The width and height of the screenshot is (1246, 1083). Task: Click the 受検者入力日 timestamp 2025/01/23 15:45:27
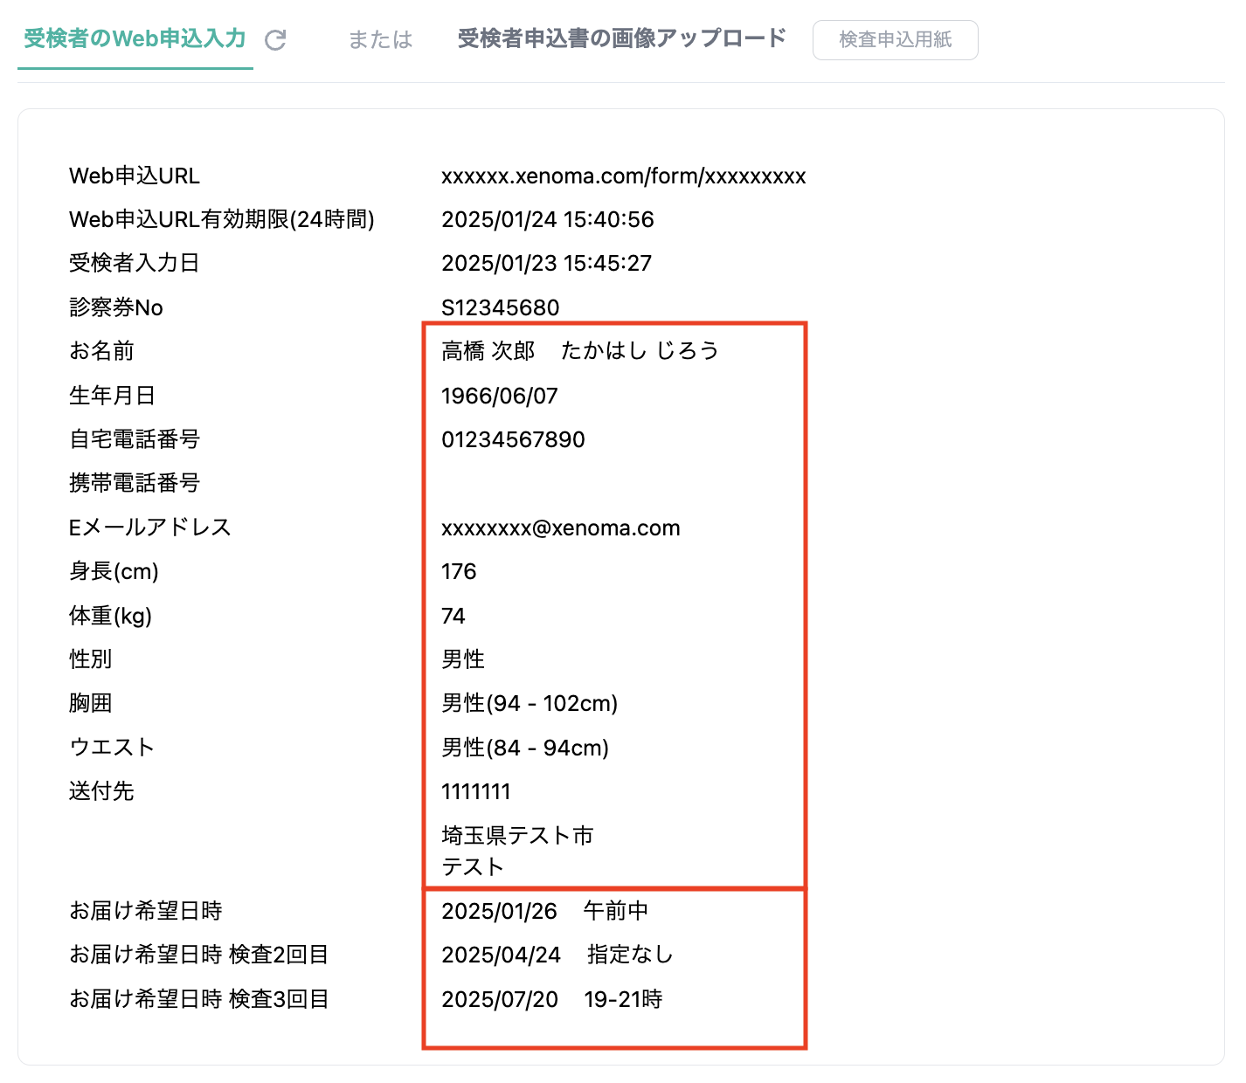pos(546,264)
